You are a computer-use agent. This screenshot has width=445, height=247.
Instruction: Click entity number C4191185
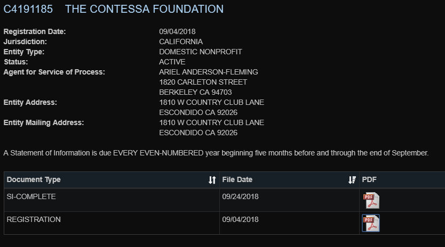tap(28, 9)
